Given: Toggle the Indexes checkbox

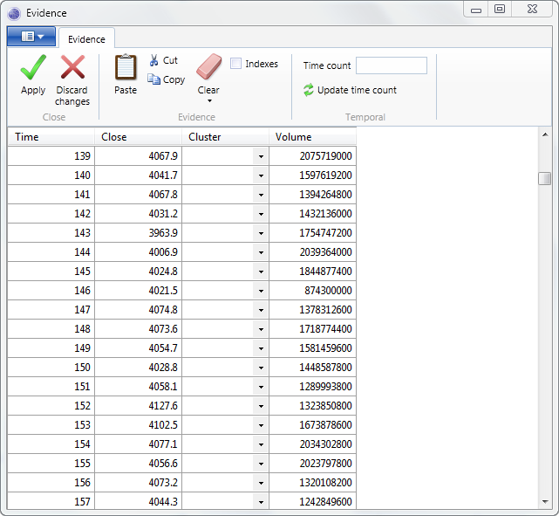Looking at the screenshot, I should click(x=236, y=64).
